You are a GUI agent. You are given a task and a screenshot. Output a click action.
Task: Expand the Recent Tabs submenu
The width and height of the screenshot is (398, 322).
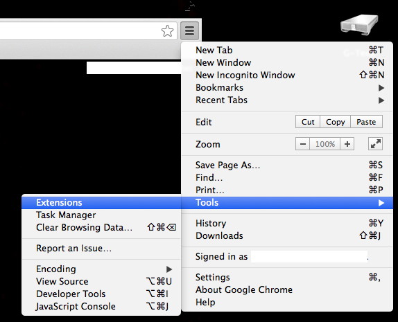pos(287,100)
